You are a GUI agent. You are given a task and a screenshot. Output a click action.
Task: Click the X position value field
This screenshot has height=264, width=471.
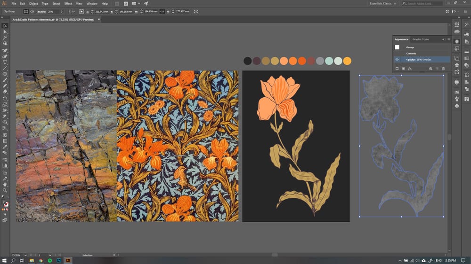pyautogui.click(x=101, y=11)
